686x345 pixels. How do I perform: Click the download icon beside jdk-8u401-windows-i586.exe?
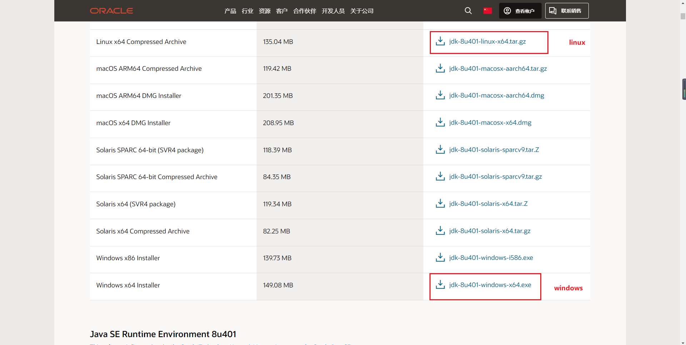pyautogui.click(x=440, y=257)
